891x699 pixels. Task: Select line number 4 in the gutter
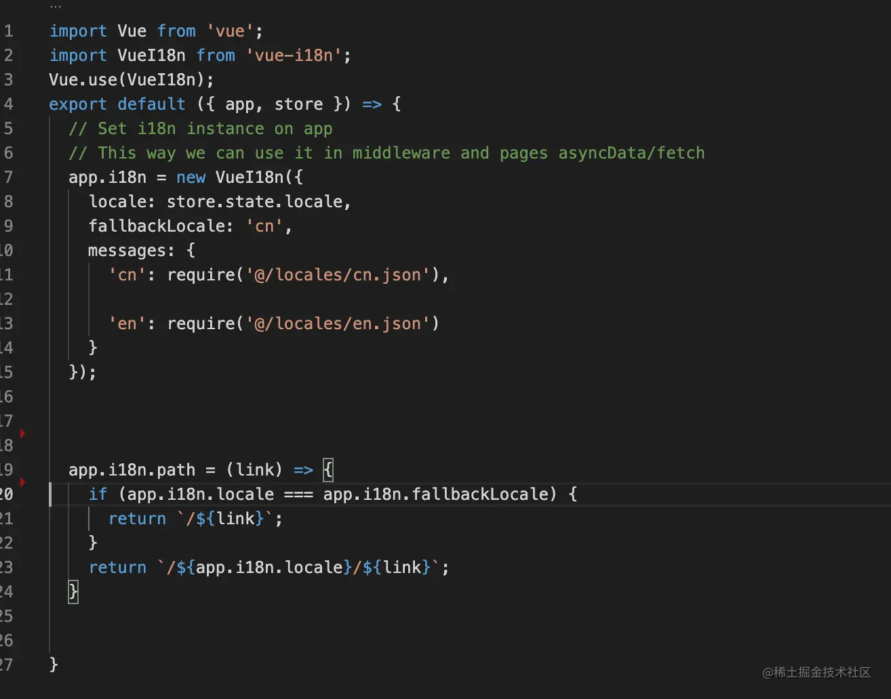[8, 104]
